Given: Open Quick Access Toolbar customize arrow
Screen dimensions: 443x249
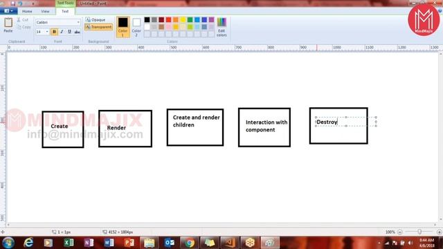Looking at the screenshot, I should [33, 3].
